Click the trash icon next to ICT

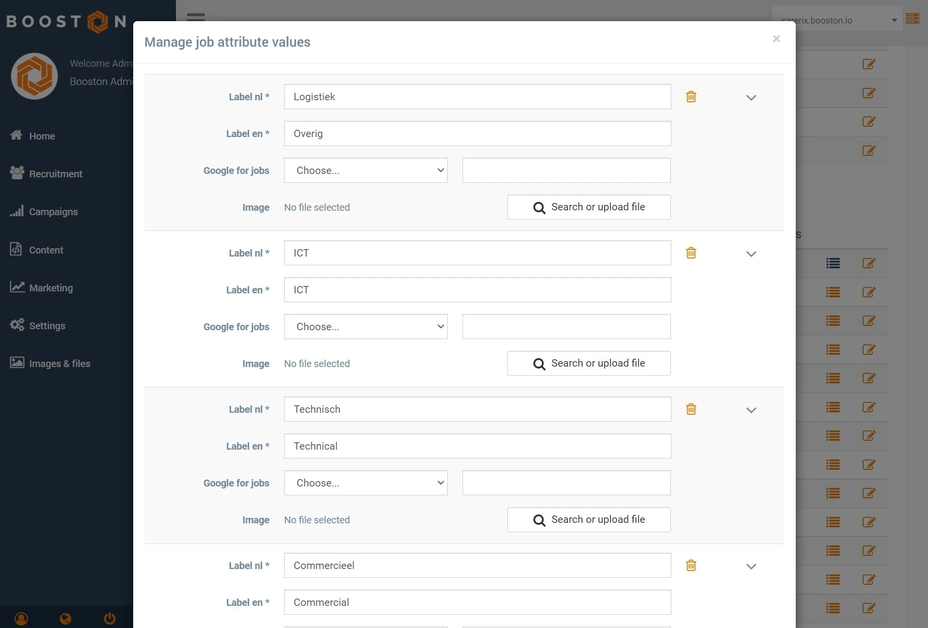(x=691, y=253)
